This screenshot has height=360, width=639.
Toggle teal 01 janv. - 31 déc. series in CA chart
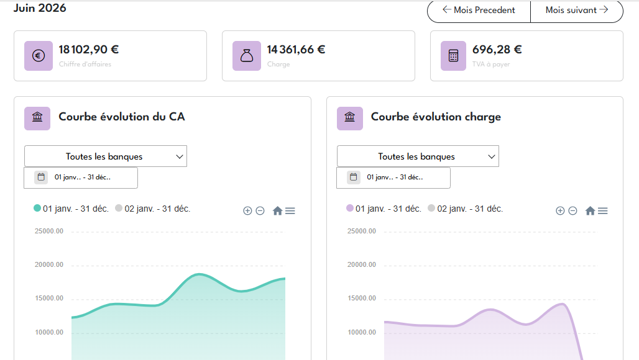point(71,209)
